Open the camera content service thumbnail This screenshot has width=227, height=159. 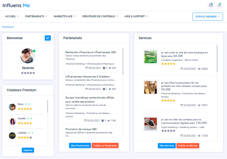tap(150, 124)
